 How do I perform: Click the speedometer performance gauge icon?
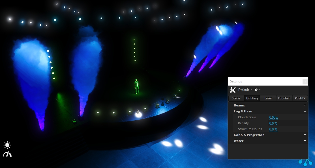click(x=7, y=154)
